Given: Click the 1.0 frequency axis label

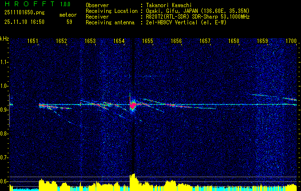Looking at the screenshot, I should [4, 86].
